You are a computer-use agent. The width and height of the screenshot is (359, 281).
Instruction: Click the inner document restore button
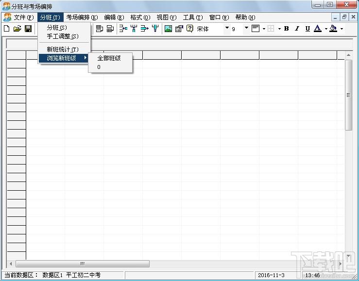click(344, 17)
